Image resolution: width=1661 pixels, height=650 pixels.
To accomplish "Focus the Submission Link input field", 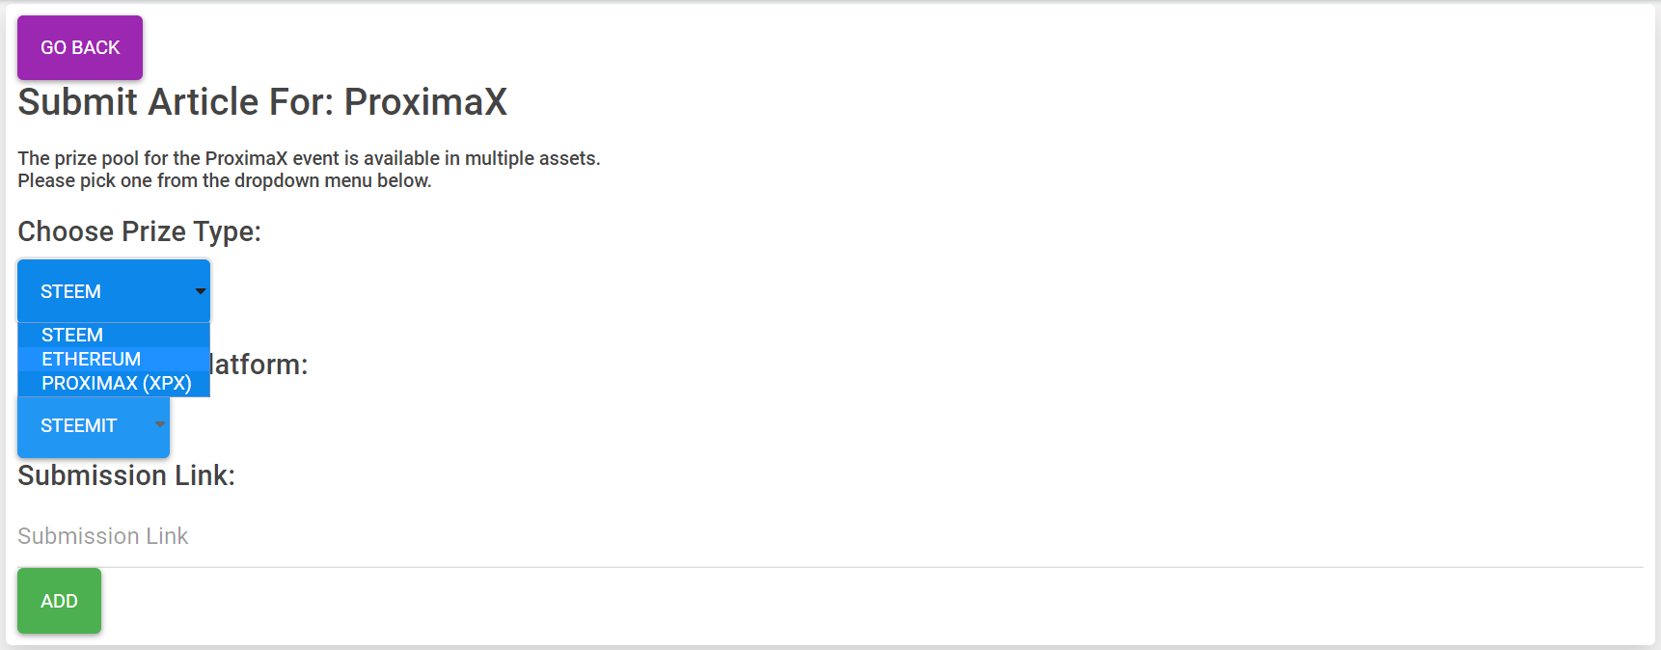I will click(830, 536).
